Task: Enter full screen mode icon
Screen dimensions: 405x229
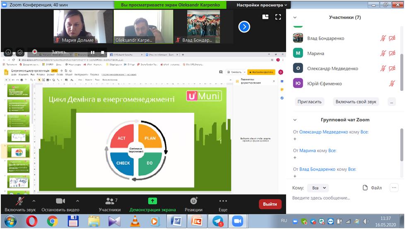Action: click(x=278, y=17)
